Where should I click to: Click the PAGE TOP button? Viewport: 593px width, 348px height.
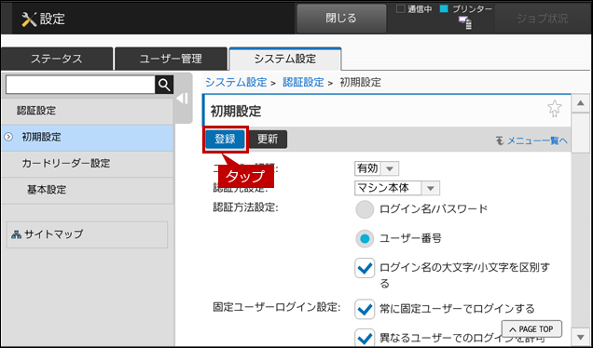click(x=531, y=329)
